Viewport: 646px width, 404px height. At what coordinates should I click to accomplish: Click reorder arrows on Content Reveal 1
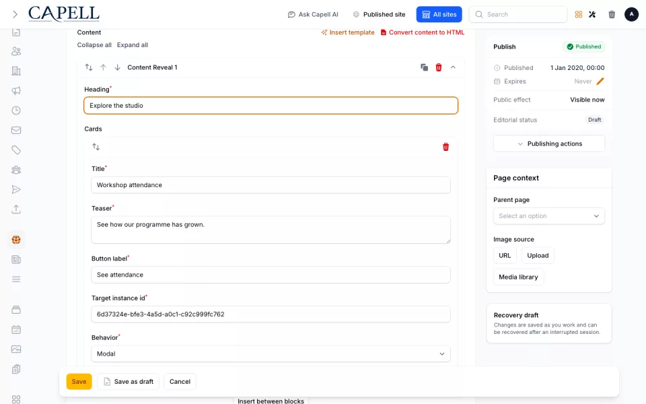[x=89, y=67]
